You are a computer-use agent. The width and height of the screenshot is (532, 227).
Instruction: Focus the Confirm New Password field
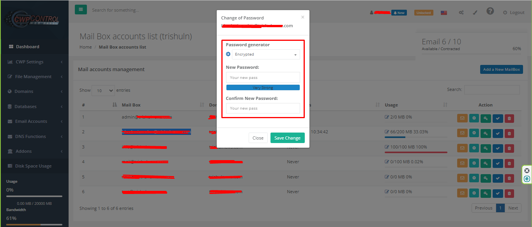point(263,108)
